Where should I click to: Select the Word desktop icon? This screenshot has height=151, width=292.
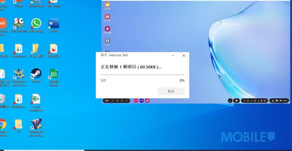(54, 25)
